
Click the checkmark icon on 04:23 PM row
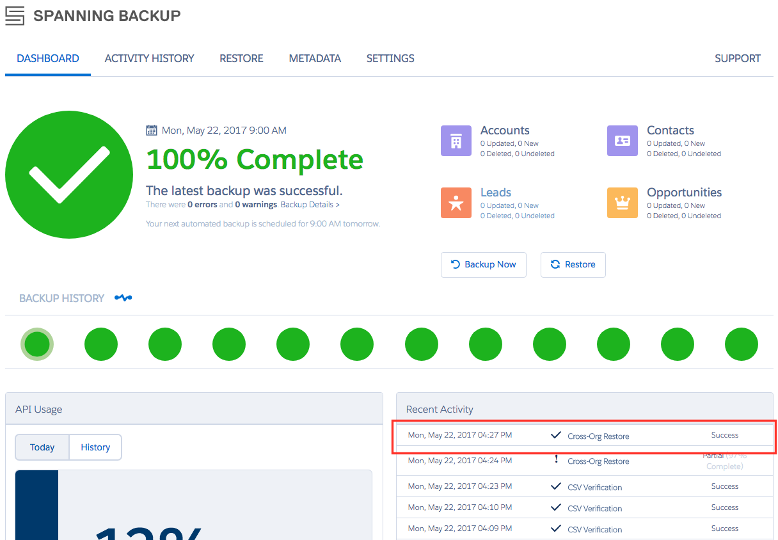(x=556, y=486)
